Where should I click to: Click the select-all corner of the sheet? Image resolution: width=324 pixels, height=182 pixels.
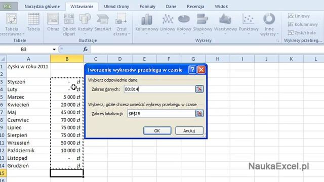click(3, 59)
